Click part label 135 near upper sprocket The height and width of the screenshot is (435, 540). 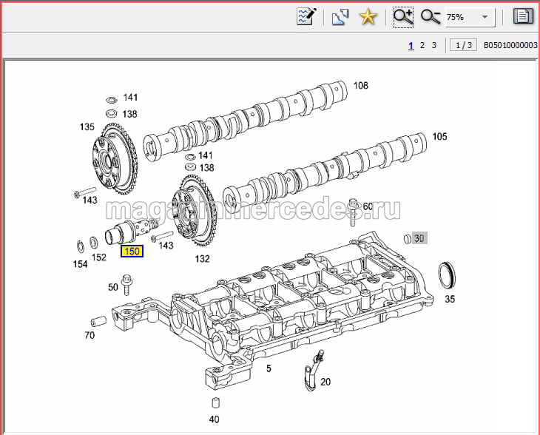pyautogui.click(x=87, y=127)
